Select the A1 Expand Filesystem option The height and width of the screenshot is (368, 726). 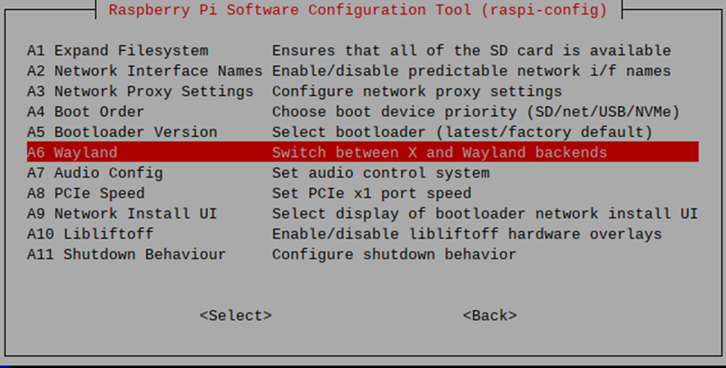362,51
